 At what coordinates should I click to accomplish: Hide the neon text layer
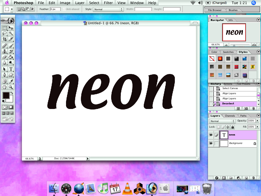click(x=211, y=135)
